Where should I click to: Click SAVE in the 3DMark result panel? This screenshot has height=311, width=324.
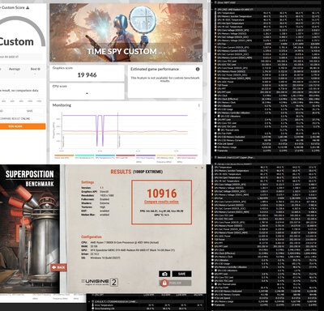30,111
